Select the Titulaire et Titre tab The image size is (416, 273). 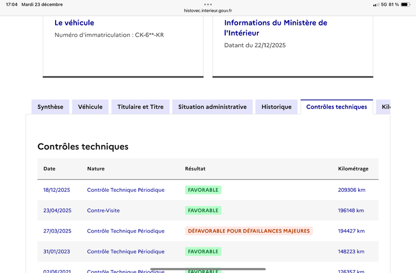click(x=140, y=107)
